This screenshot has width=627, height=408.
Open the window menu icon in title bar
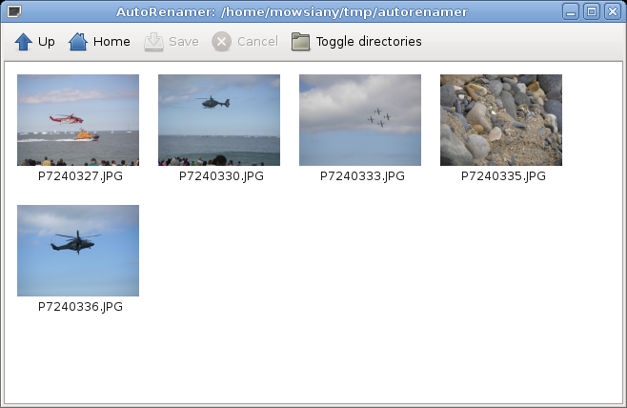[14, 11]
